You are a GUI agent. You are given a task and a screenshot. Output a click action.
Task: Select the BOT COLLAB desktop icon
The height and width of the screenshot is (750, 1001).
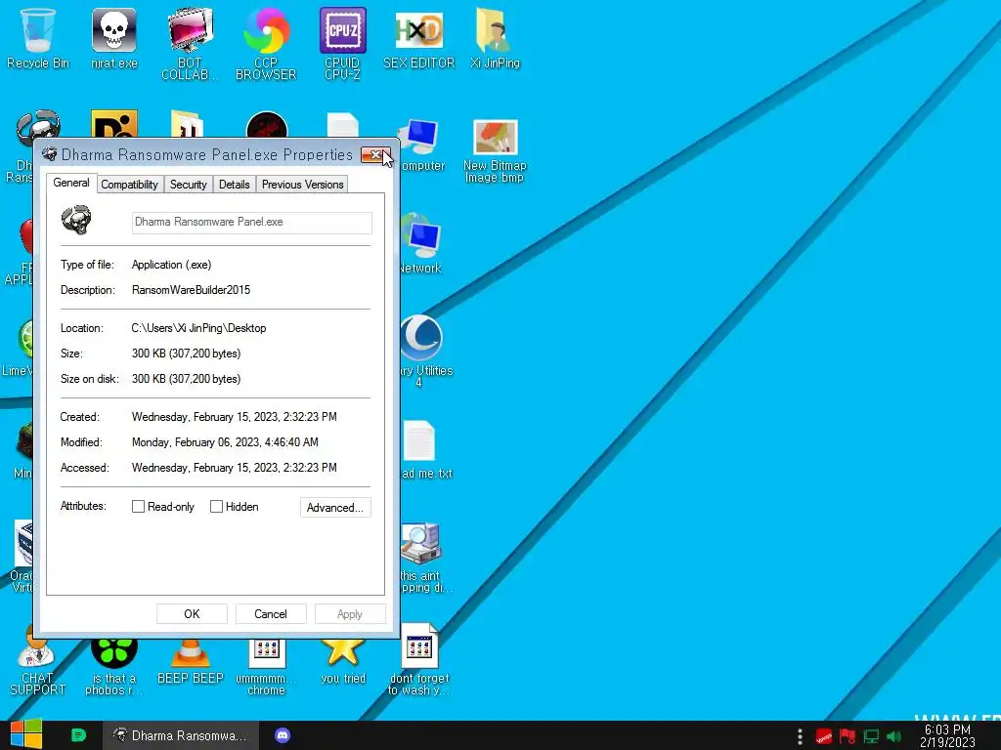point(190,43)
